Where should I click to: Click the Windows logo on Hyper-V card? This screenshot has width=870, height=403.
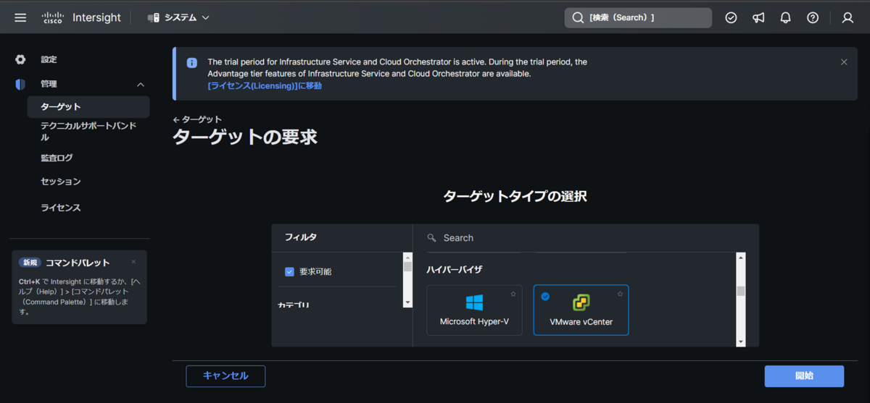[474, 302]
